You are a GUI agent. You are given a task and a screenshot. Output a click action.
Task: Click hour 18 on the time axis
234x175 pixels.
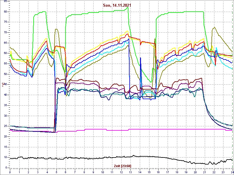[x=177, y=171]
